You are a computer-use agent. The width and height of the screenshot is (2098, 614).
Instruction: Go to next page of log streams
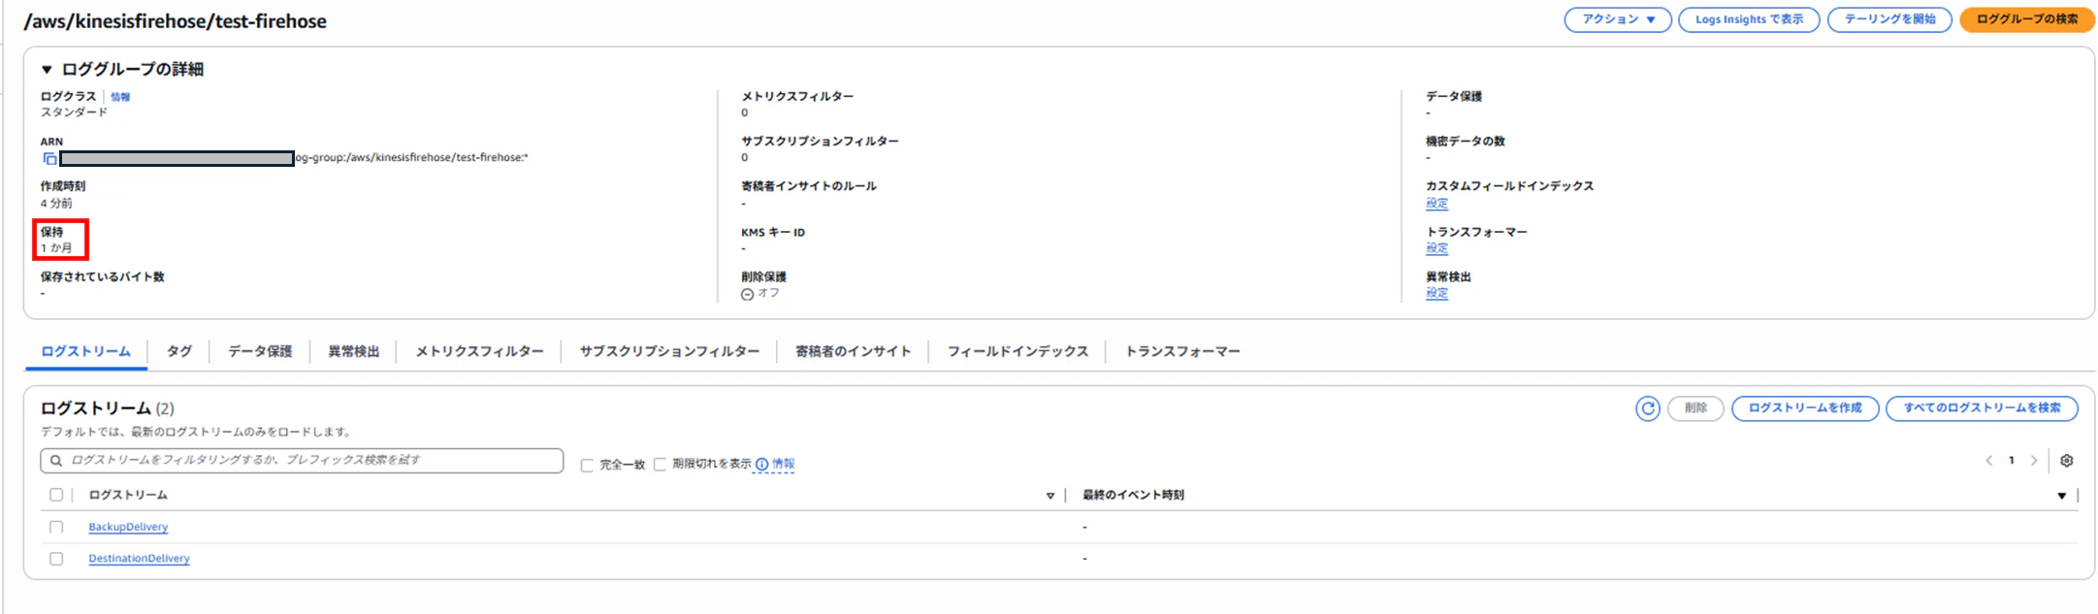pyautogui.click(x=2034, y=461)
